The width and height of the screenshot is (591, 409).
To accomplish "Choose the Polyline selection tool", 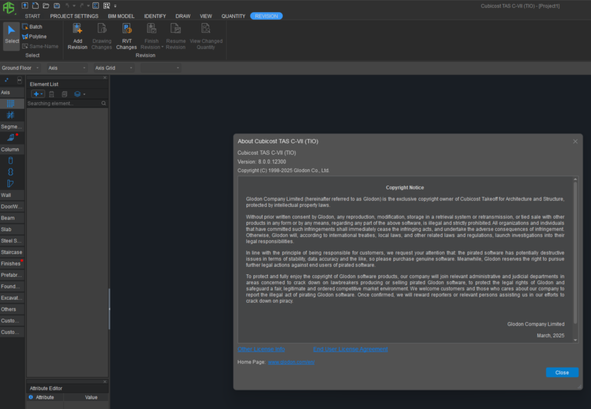I will 35,36.
